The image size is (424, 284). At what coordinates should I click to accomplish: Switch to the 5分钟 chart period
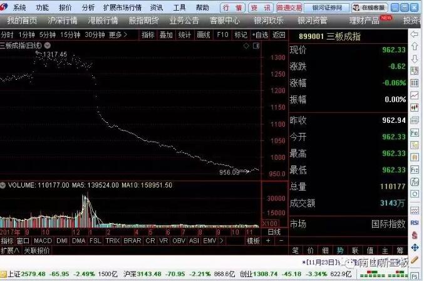click(x=47, y=34)
